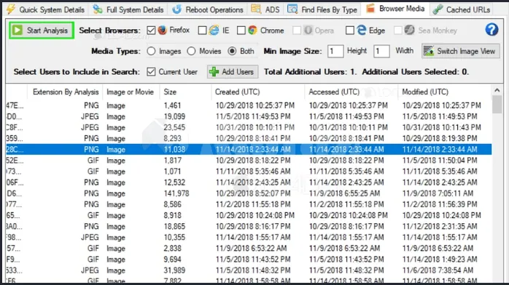Select the row with size 1,461
509x285 pixels.
point(249,105)
